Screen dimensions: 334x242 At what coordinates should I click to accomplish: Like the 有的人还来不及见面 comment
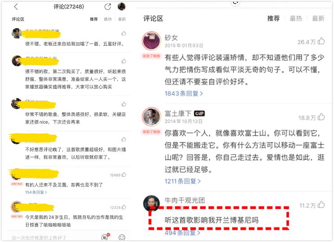[x=124, y=175]
